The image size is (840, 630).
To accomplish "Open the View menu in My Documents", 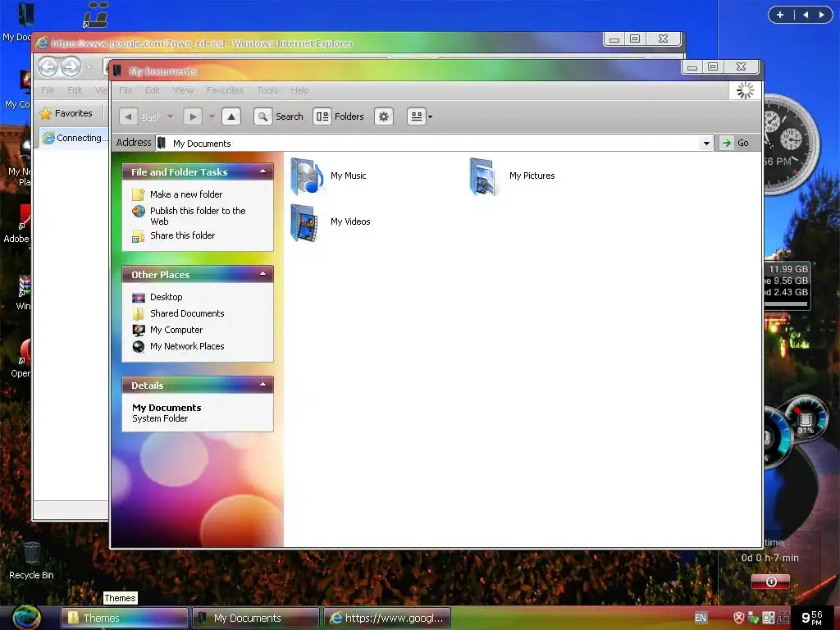I will (x=183, y=90).
